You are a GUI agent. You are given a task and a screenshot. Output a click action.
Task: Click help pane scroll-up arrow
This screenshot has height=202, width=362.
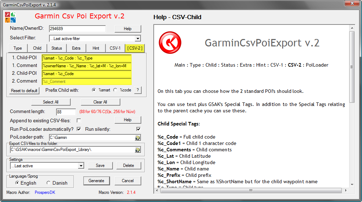pos(352,28)
